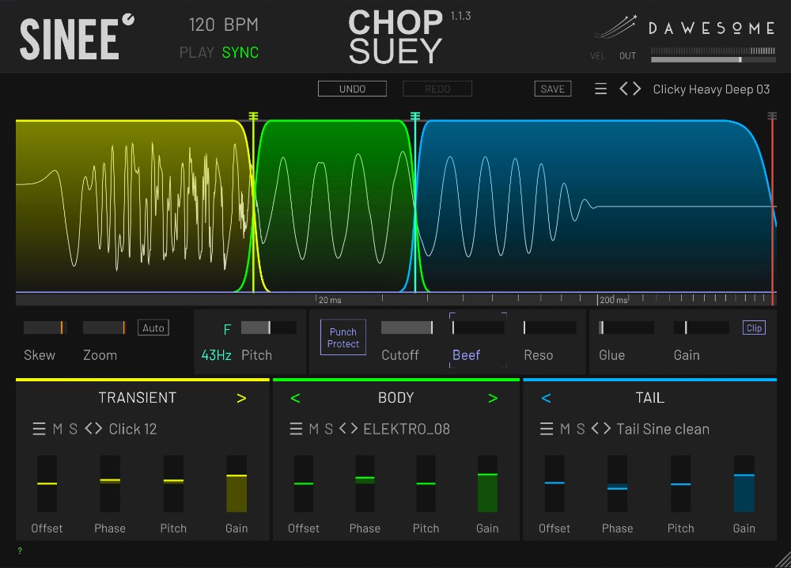Click the SAVE button

552,88
